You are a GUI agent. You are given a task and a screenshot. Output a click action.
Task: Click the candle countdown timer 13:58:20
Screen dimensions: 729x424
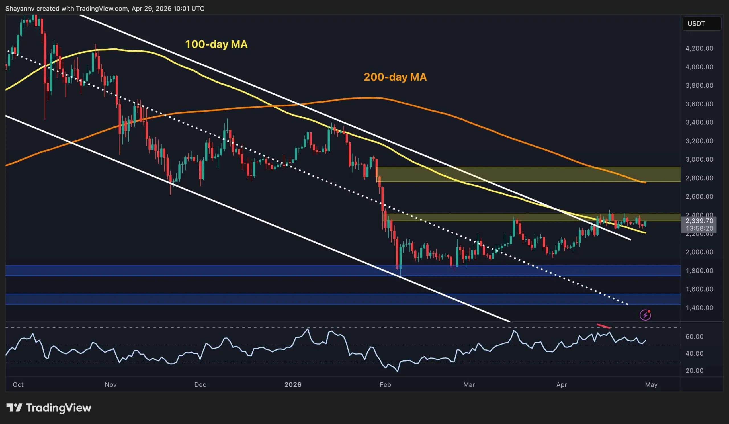click(x=699, y=228)
